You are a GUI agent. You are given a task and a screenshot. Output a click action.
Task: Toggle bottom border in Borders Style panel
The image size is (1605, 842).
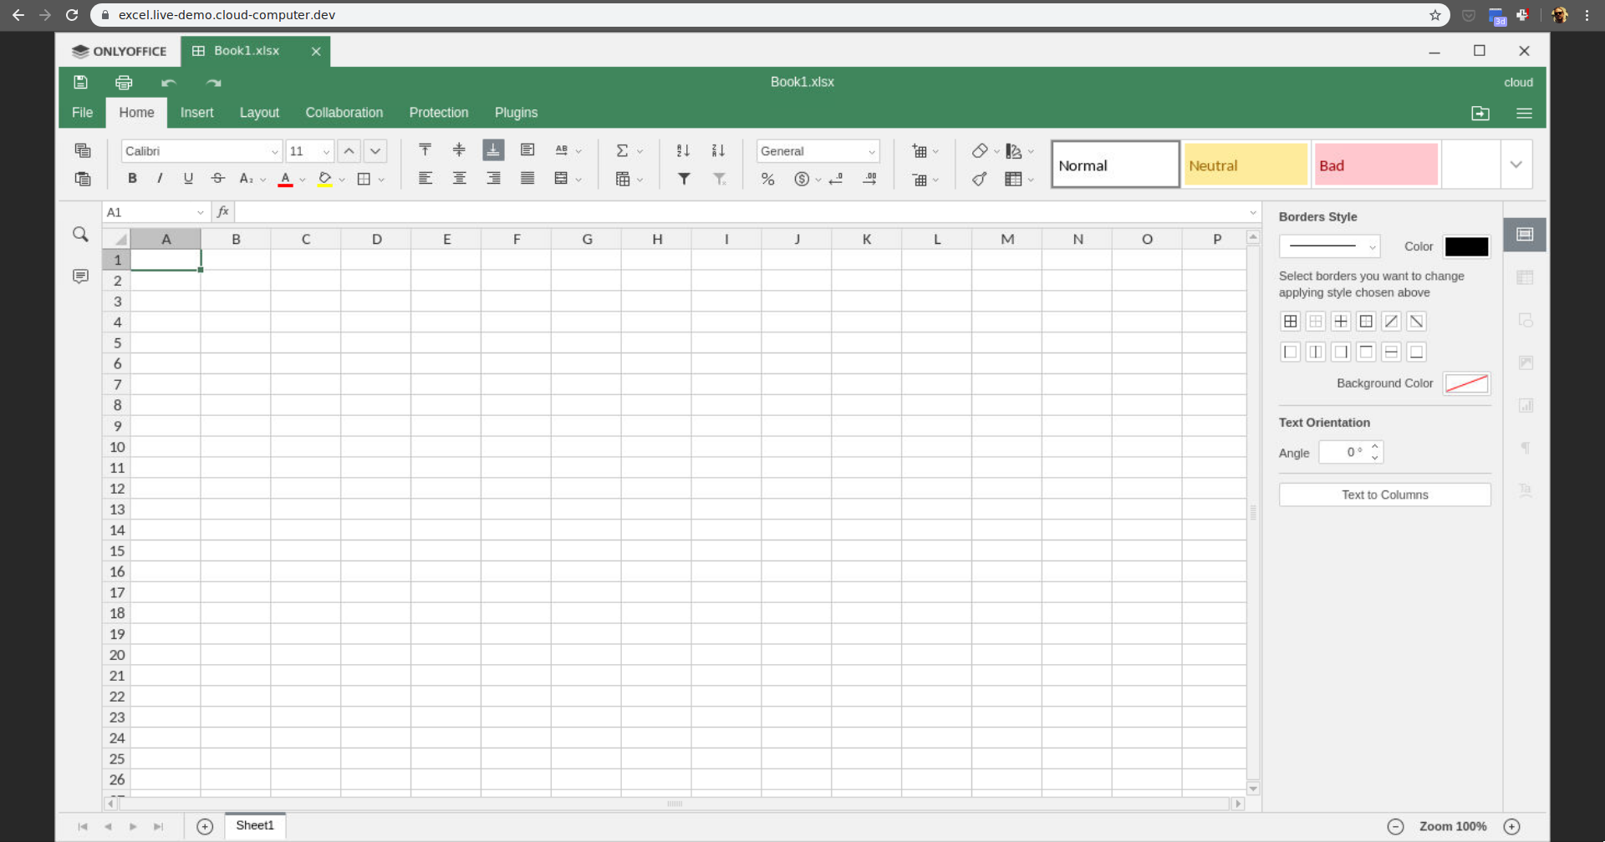[1416, 352]
